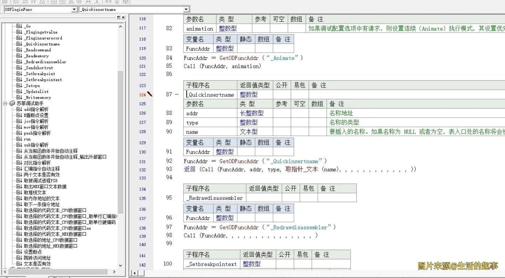Click the align top edges toolbar icon

(x=33, y=2)
